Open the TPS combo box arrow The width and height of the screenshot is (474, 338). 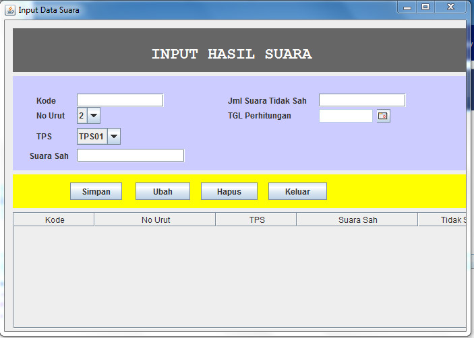click(114, 137)
